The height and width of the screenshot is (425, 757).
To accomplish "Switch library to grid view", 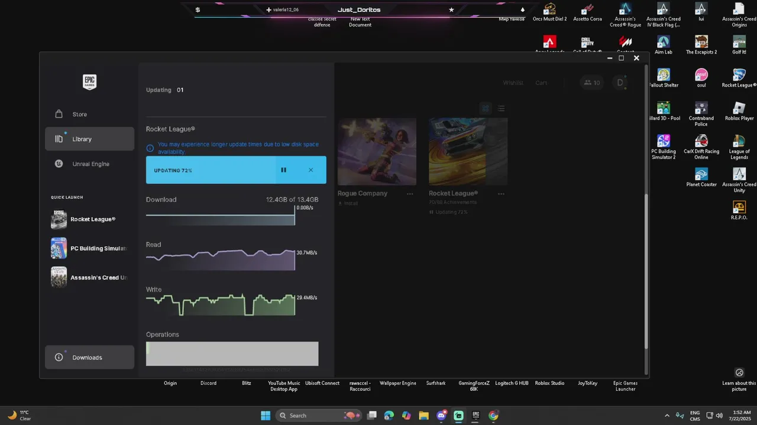I will pyautogui.click(x=486, y=108).
